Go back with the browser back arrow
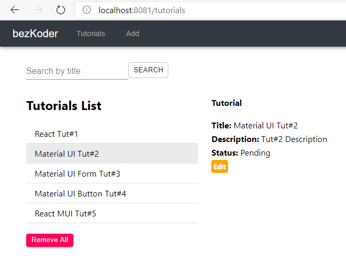 click(x=15, y=10)
